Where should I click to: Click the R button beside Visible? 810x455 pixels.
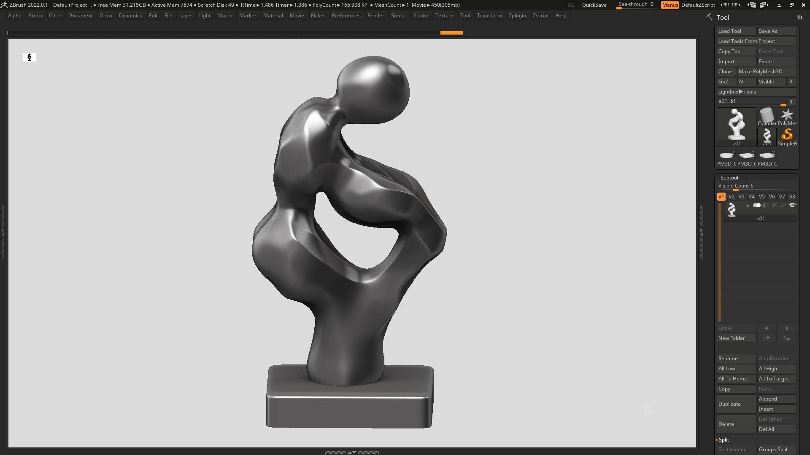coord(791,82)
